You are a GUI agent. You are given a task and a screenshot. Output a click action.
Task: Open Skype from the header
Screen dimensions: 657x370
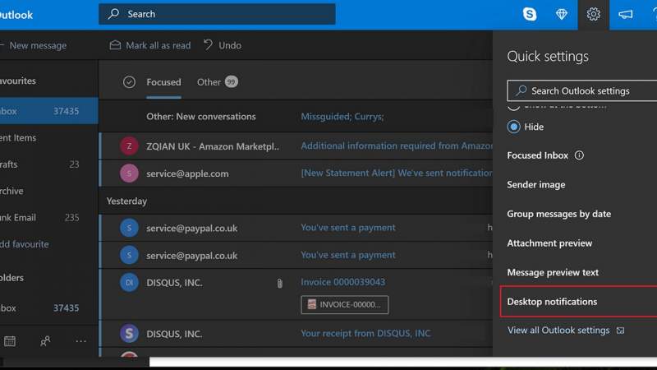[x=530, y=14]
